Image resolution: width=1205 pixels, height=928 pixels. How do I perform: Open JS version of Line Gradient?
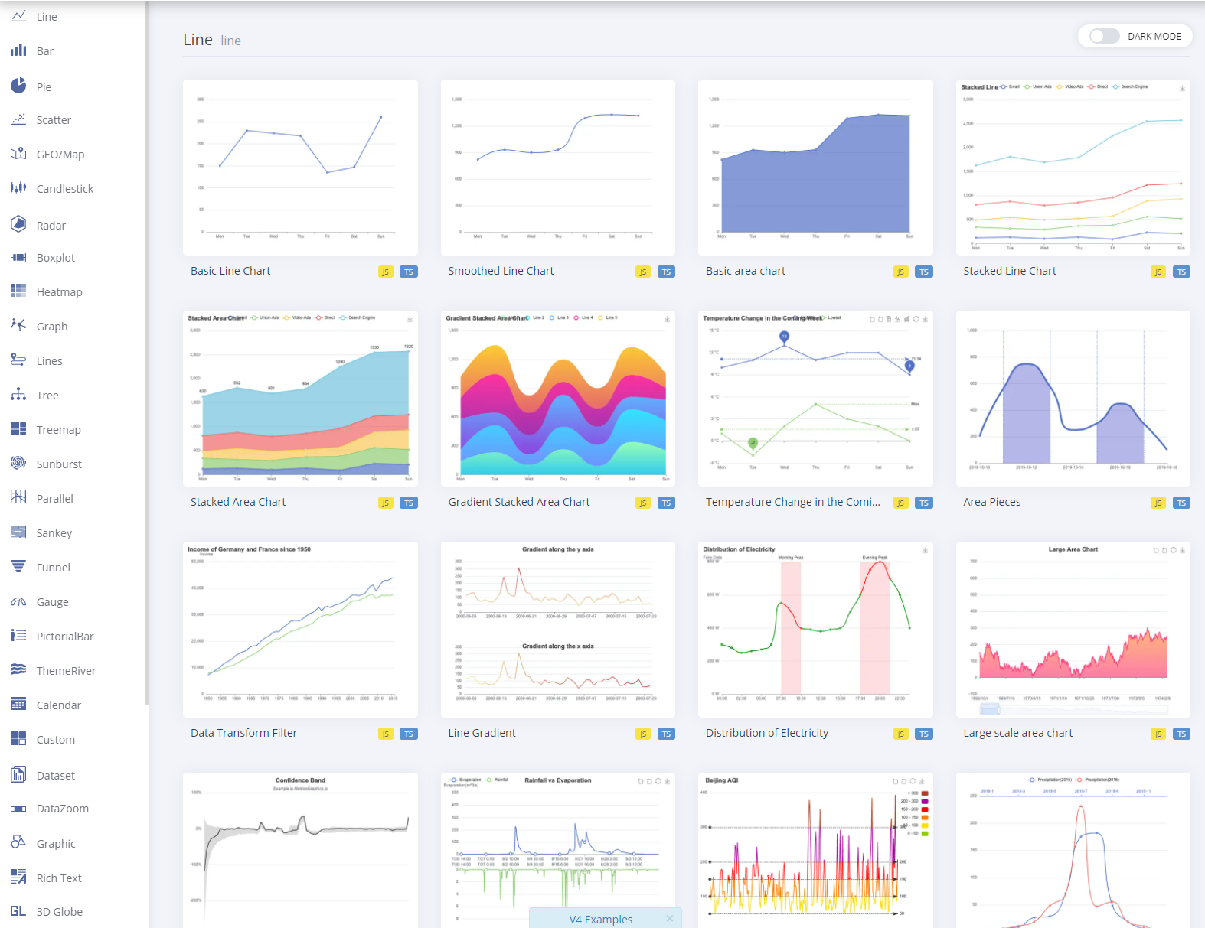coord(643,734)
